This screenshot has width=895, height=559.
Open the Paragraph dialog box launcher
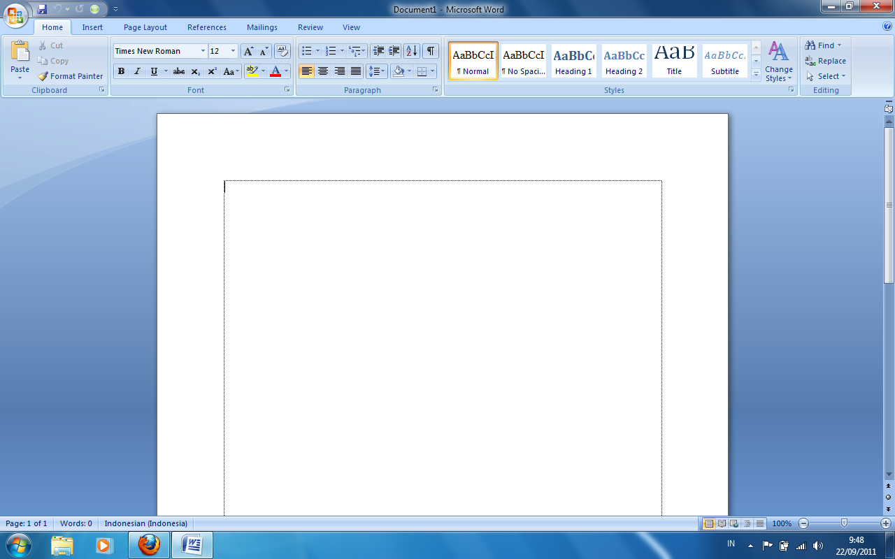click(x=436, y=90)
